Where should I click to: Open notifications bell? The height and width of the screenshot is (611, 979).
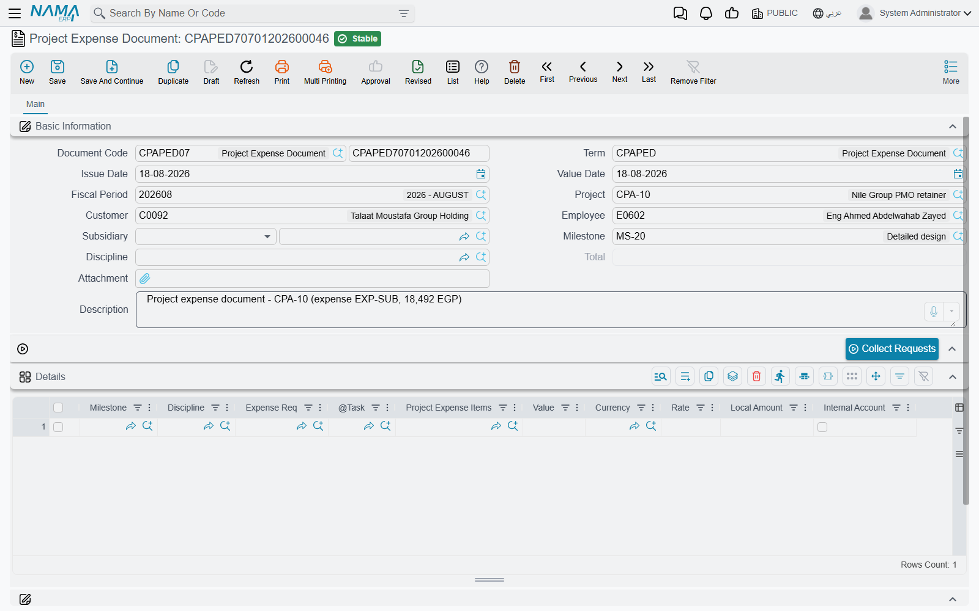706,13
